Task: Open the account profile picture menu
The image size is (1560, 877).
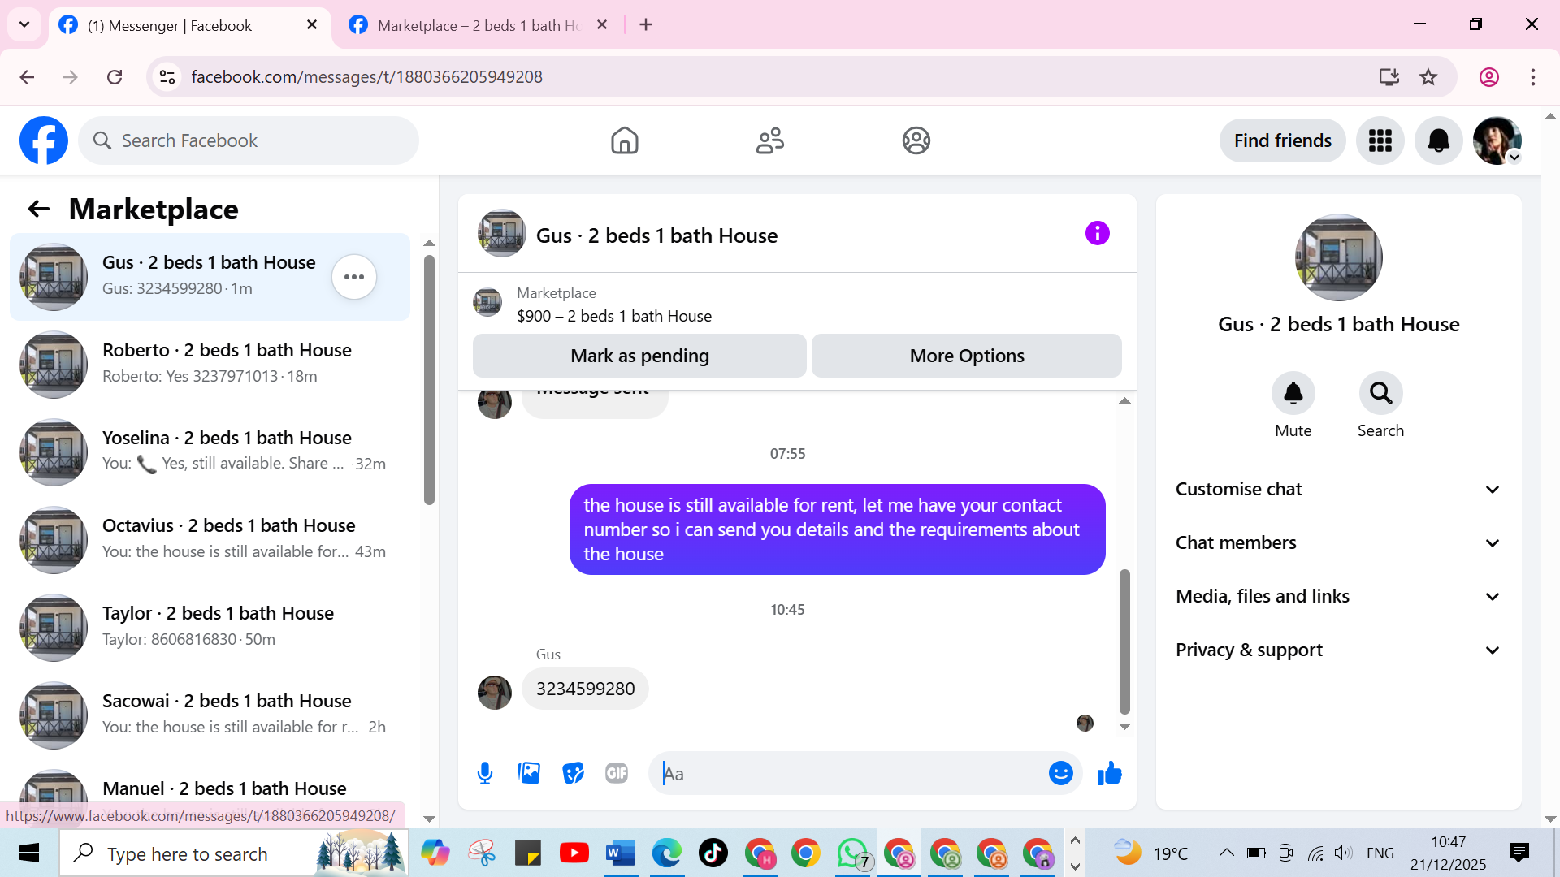Action: coord(1497,140)
